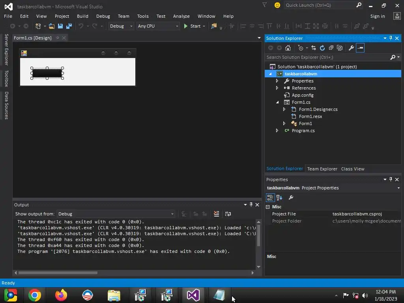Open the File menu

point(8,16)
